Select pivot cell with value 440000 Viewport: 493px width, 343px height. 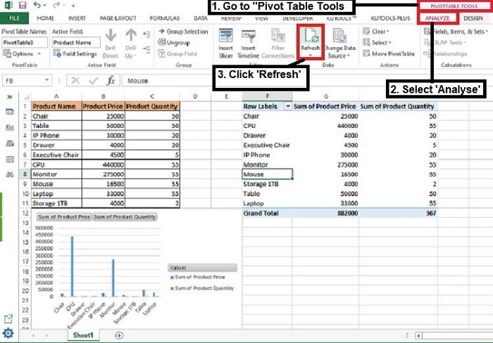(325, 126)
